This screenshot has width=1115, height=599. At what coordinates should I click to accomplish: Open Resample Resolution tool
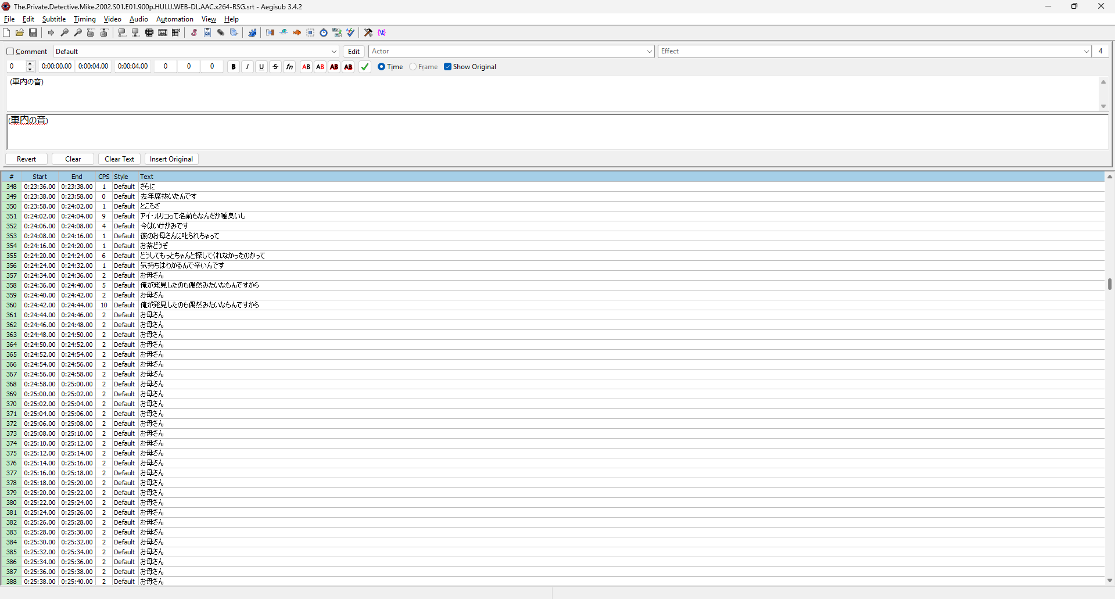pyautogui.click(x=310, y=33)
